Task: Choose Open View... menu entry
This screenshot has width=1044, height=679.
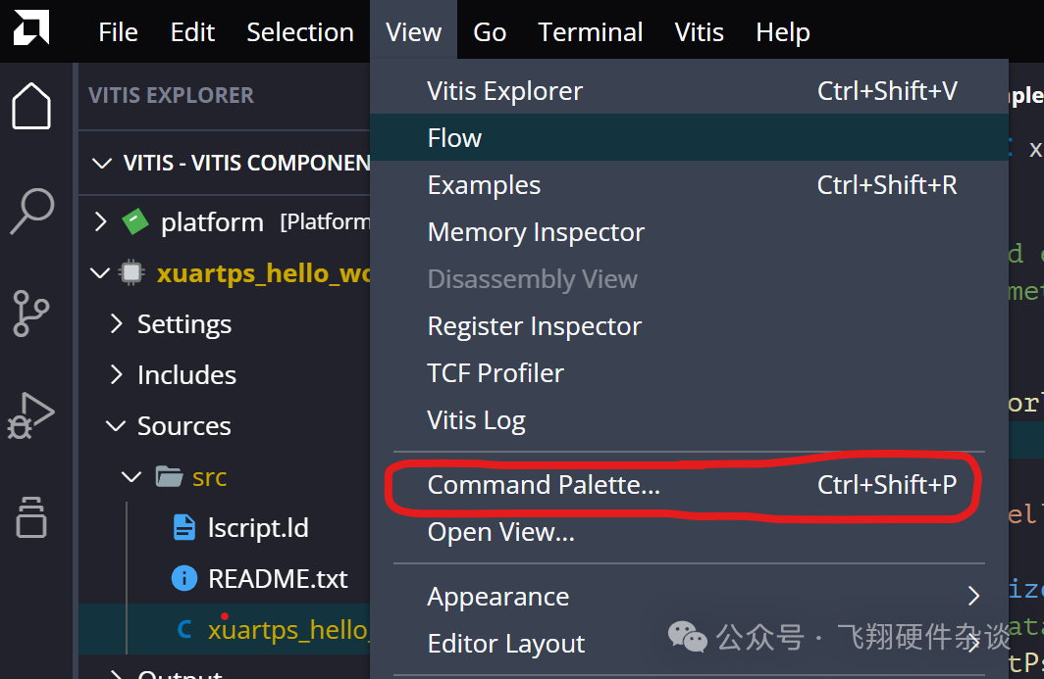Action: [x=689, y=532]
